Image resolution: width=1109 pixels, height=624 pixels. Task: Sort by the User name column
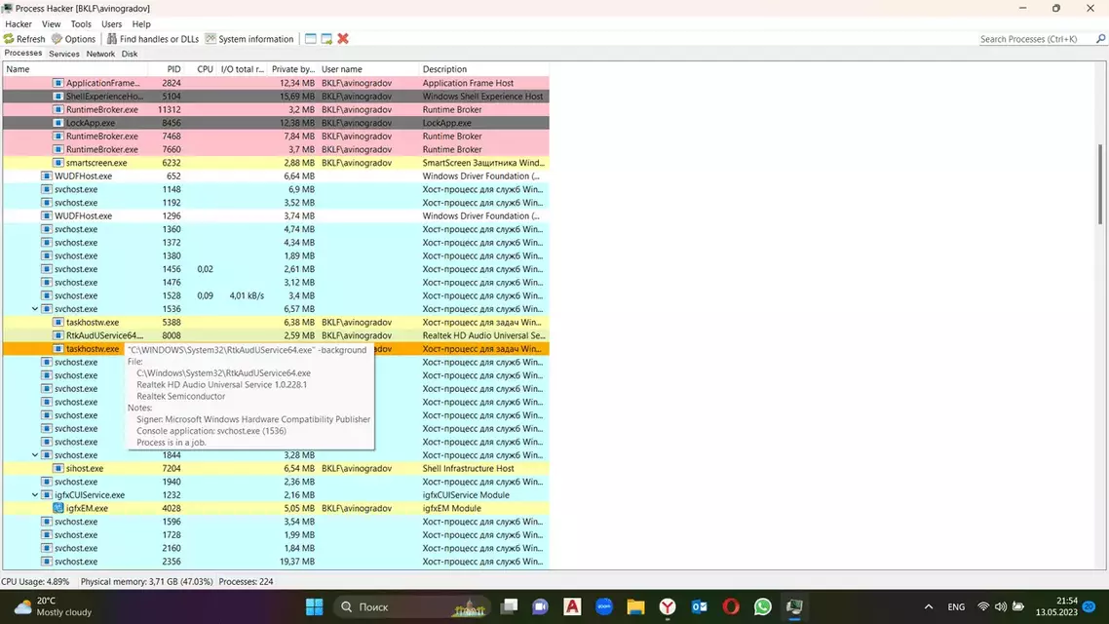(368, 69)
